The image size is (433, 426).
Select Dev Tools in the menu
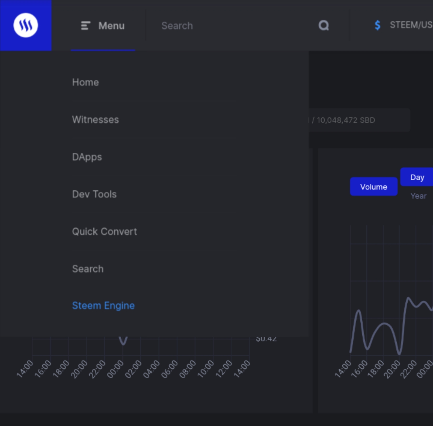pos(94,194)
